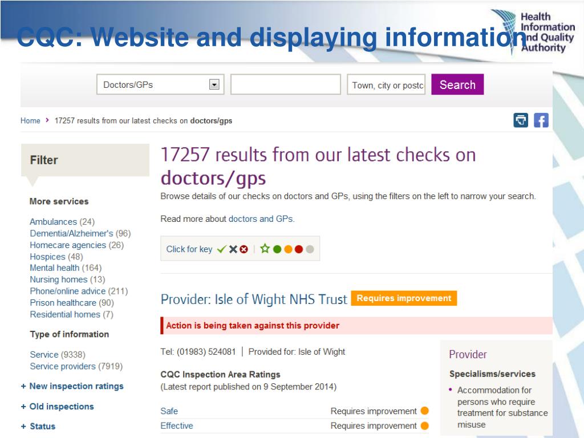Screen dimensions: 584x438
Task: Open the Safe rating link
Action: pyautogui.click(x=169, y=411)
